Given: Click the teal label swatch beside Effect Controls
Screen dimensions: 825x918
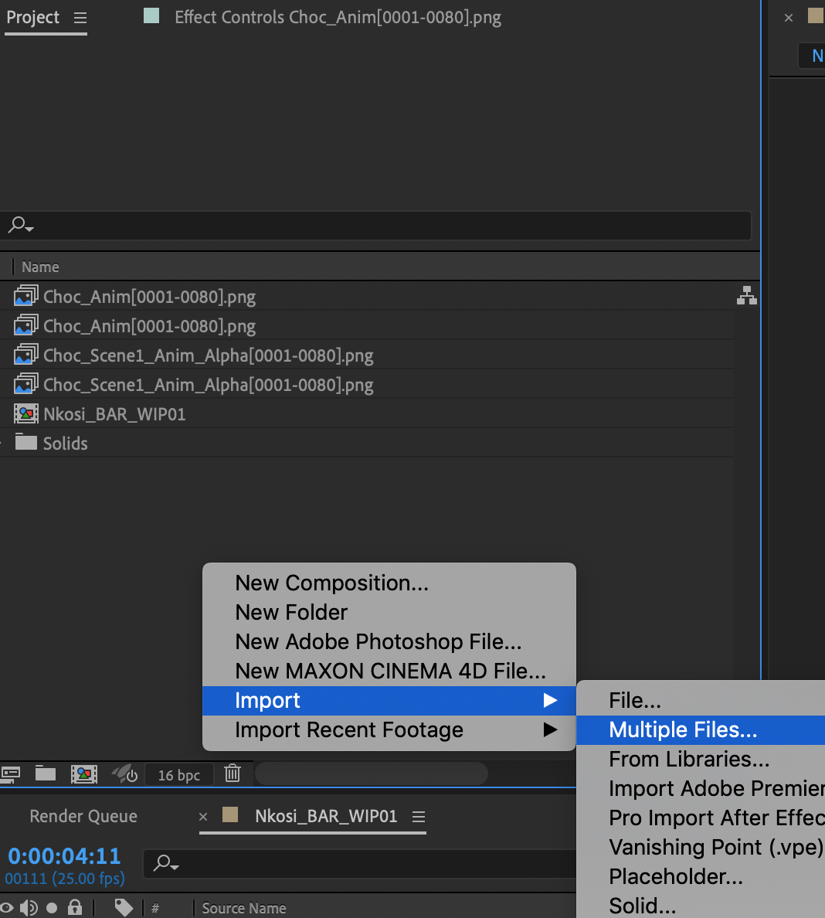Looking at the screenshot, I should tap(151, 15).
